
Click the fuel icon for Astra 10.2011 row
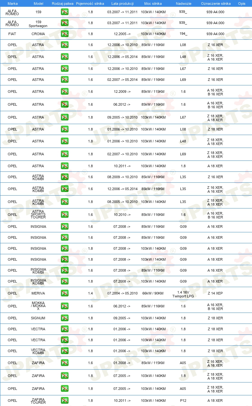[65, 166]
